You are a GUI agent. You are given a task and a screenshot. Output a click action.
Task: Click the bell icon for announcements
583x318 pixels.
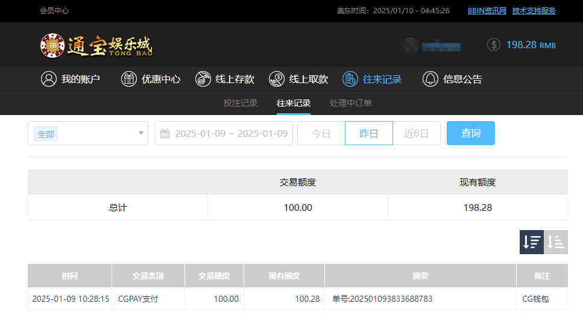[430, 79]
